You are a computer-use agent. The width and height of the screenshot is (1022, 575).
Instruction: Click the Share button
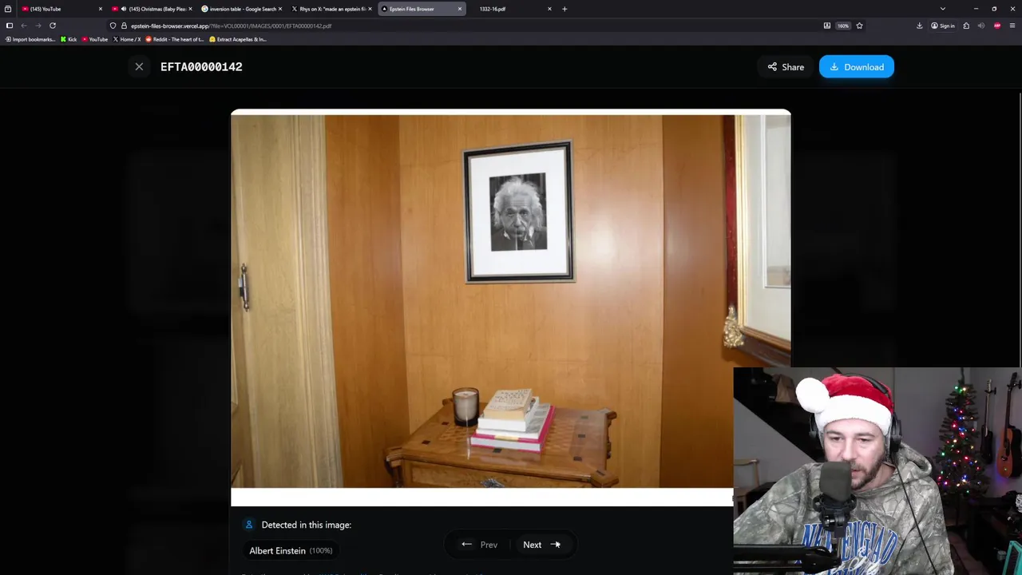pos(786,67)
